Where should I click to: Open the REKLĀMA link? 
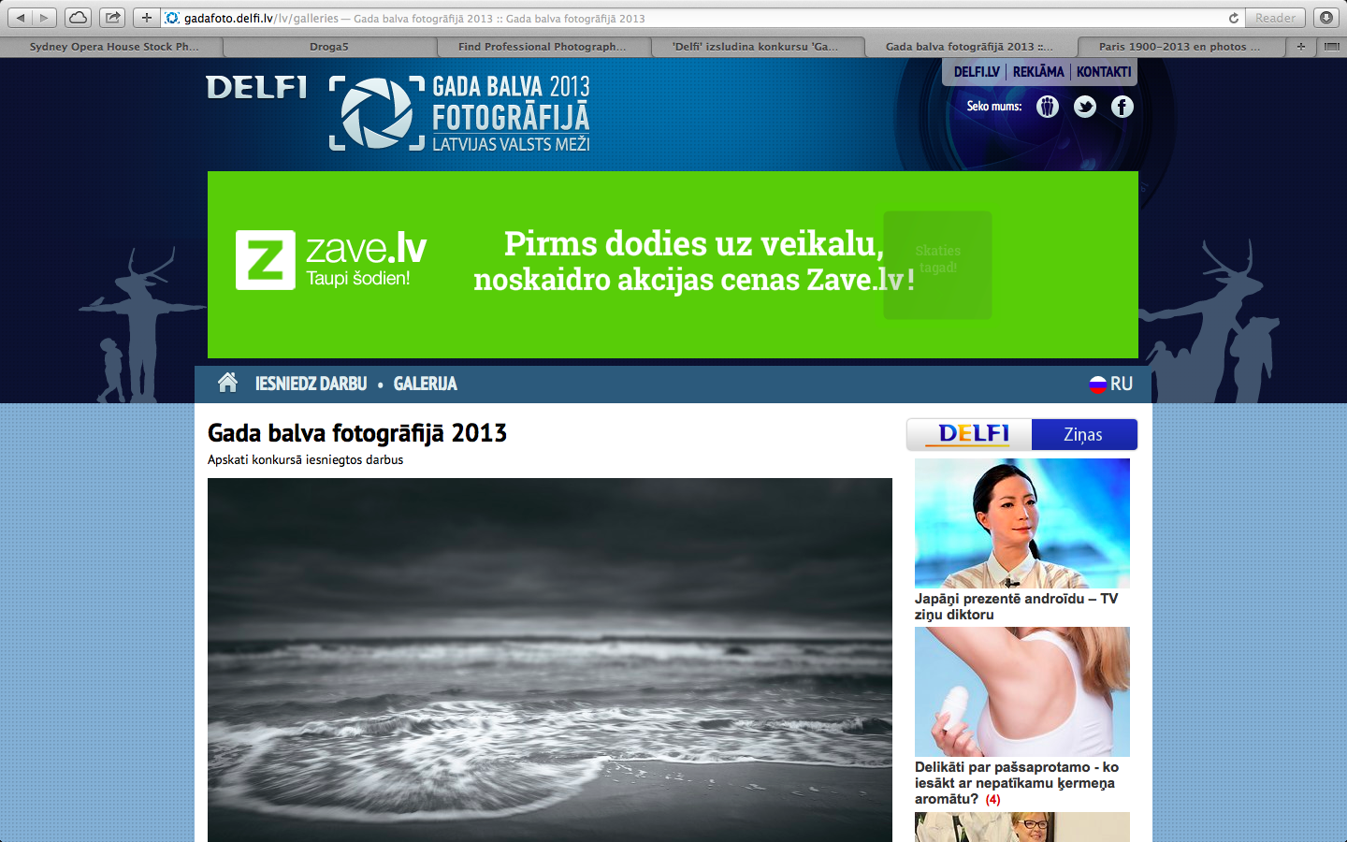coord(1038,72)
